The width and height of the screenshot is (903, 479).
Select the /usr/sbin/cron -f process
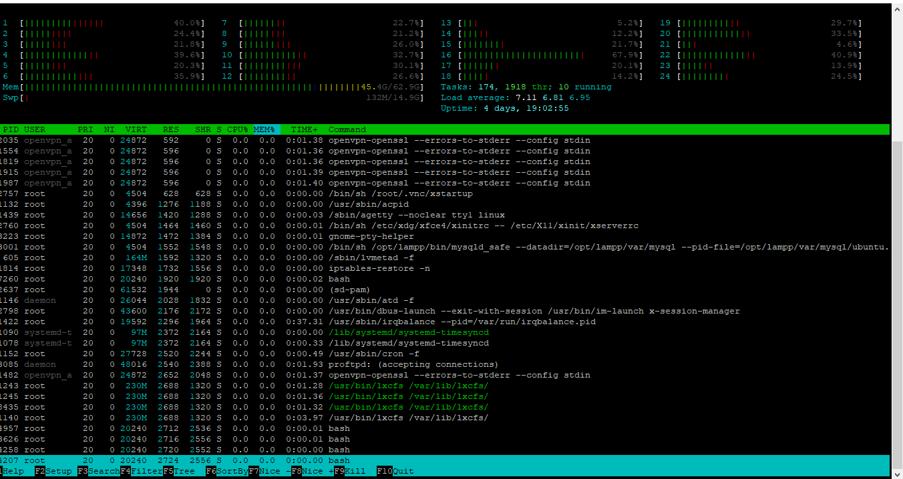[445, 354]
